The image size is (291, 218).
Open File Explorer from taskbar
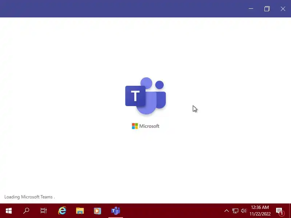(80, 211)
